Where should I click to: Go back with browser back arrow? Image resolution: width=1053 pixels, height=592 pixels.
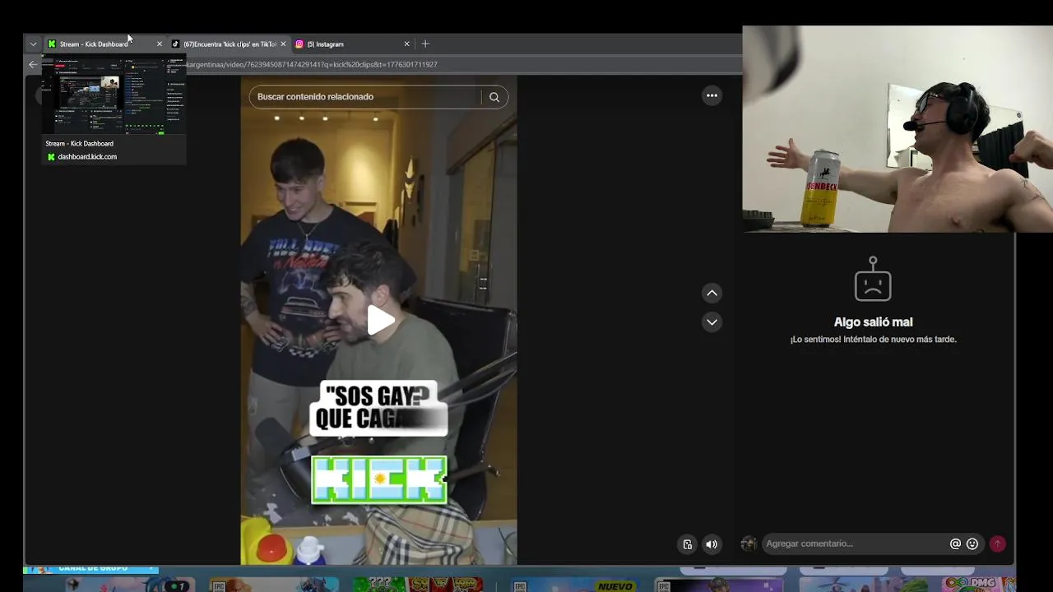pyautogui.click(x=33, y=64)
